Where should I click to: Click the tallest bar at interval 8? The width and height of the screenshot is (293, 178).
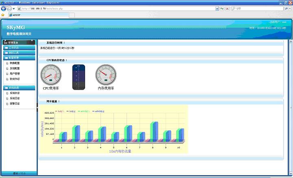point(153,131)
